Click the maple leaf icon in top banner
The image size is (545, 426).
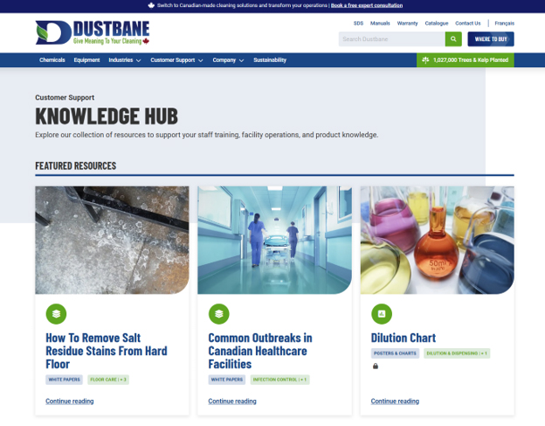pos(151,5)
